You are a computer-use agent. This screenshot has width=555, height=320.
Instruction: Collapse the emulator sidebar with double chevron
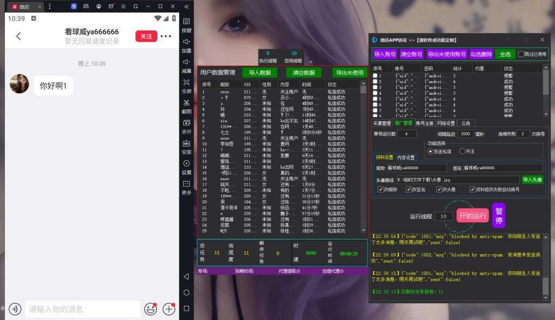click(x=186, y=6)
